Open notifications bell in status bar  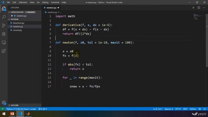pos(204,109)
